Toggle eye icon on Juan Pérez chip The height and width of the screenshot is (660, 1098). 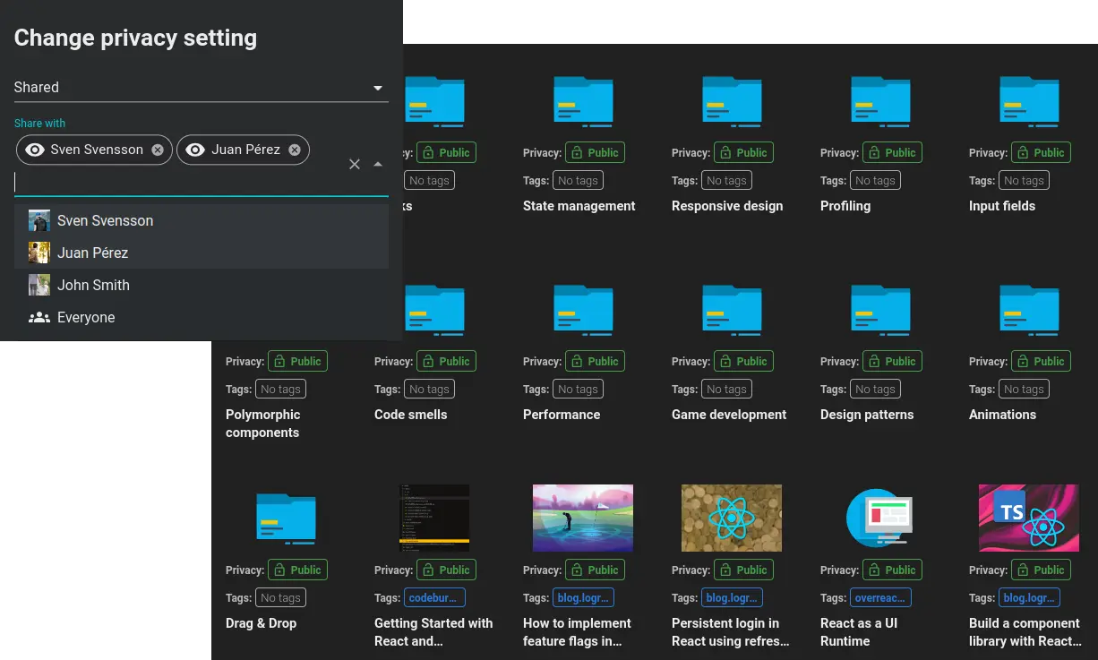(x=195, y=150)
